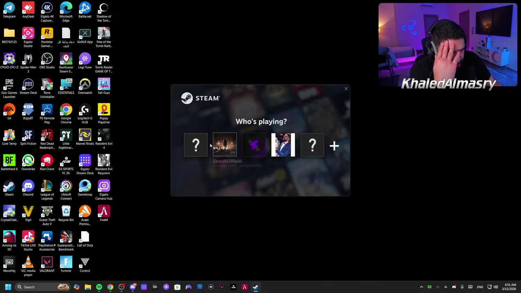Choose the account with the groom photo
The width and height of the screenshot is (521, 293).
(x=283, y=145)
